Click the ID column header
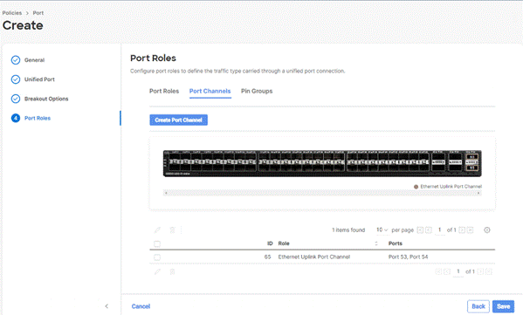The height and width of the screenshot is (315, 523). (270, 243)
